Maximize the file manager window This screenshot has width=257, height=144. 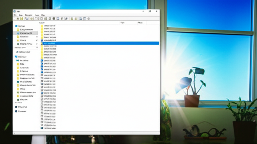pos(150,11)
